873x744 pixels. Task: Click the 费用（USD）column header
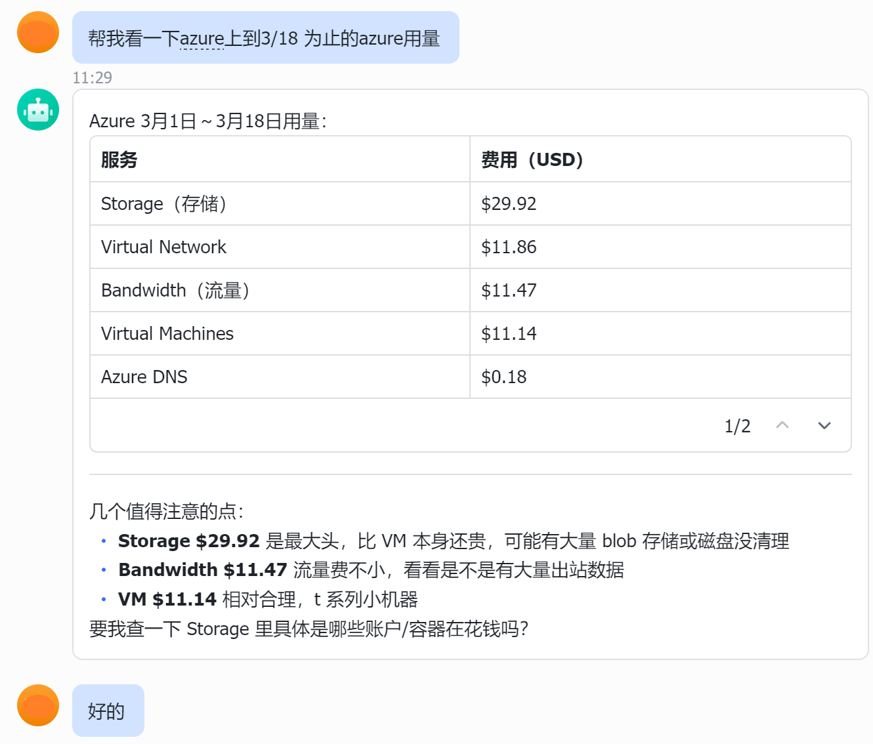click(x=660, y=159)
